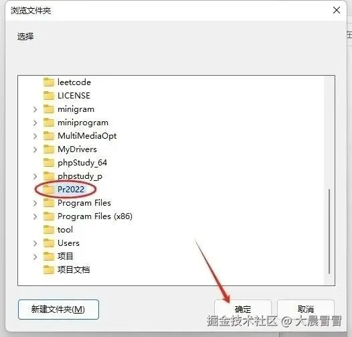Expand the phpstudy_p folder
This screenshot has height=337, width=352.
point(35,176)
